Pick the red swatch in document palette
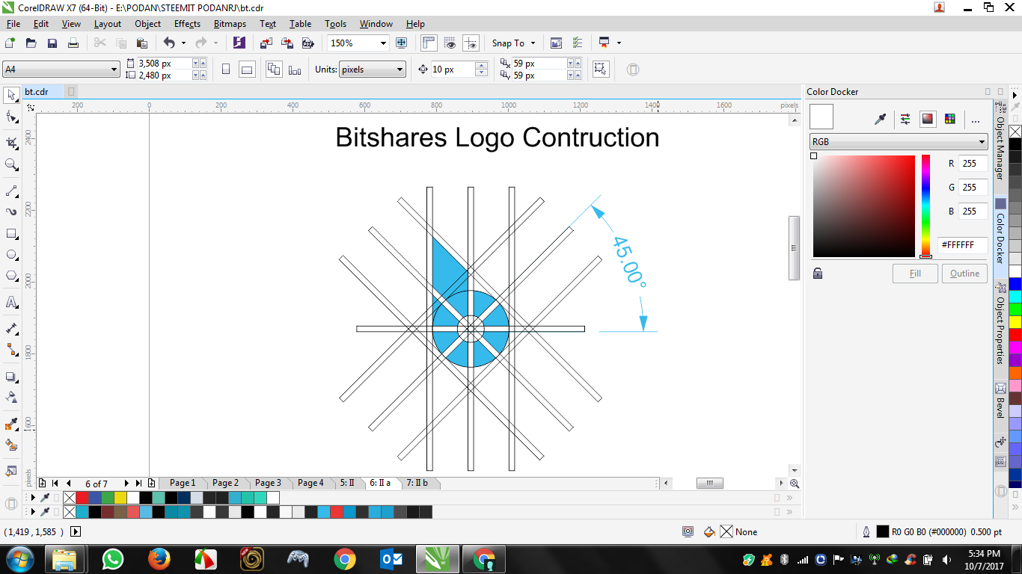 click(82, 498)
